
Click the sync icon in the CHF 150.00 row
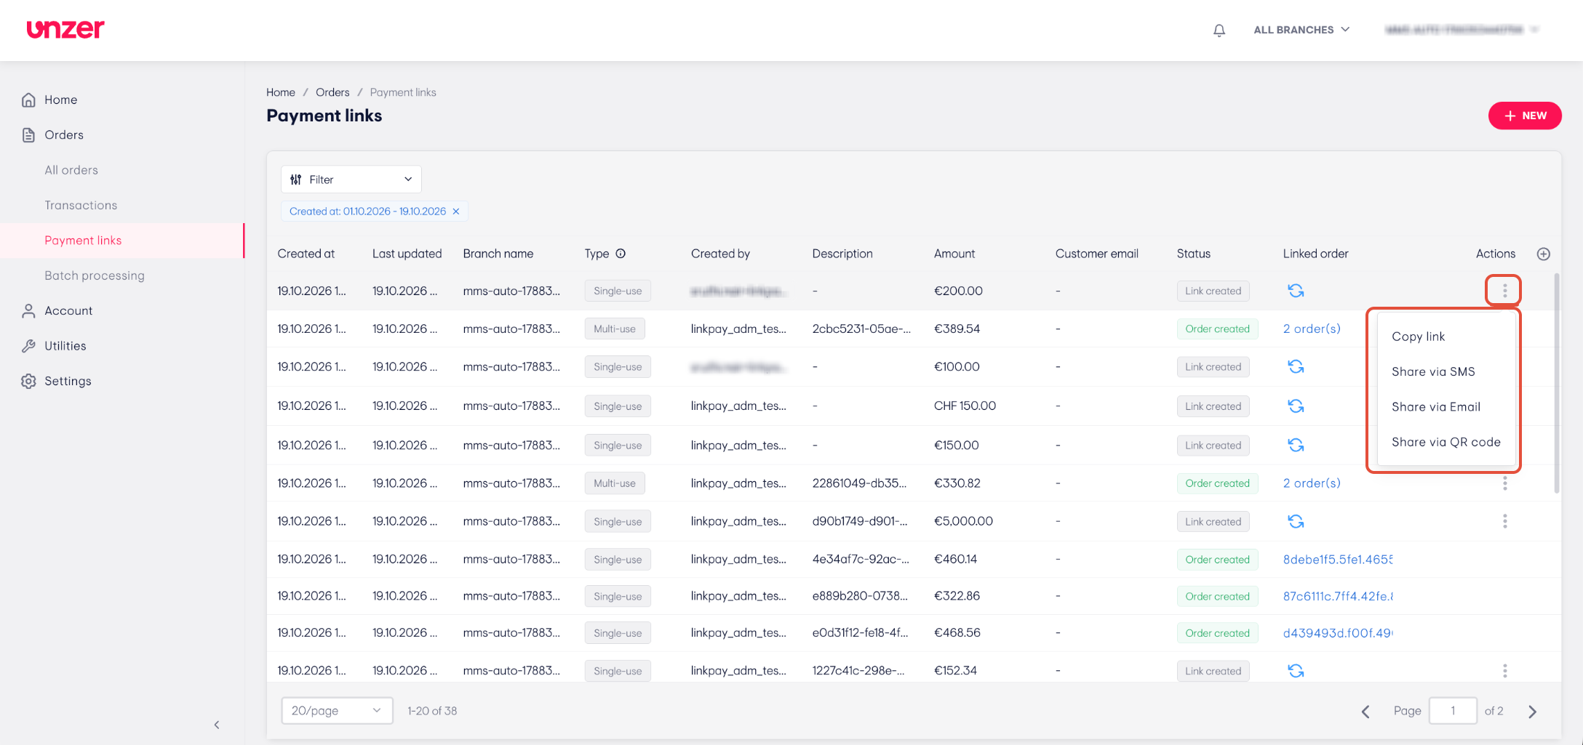coord(1296,406)
